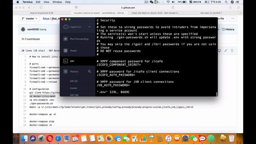
Task: Open Notification Center icon
Action: (x=238, y=2)
